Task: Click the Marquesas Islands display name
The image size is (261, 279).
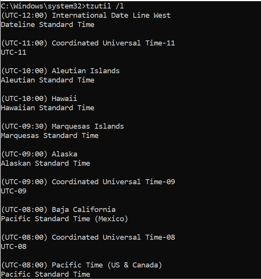Action: coord(88,126)
